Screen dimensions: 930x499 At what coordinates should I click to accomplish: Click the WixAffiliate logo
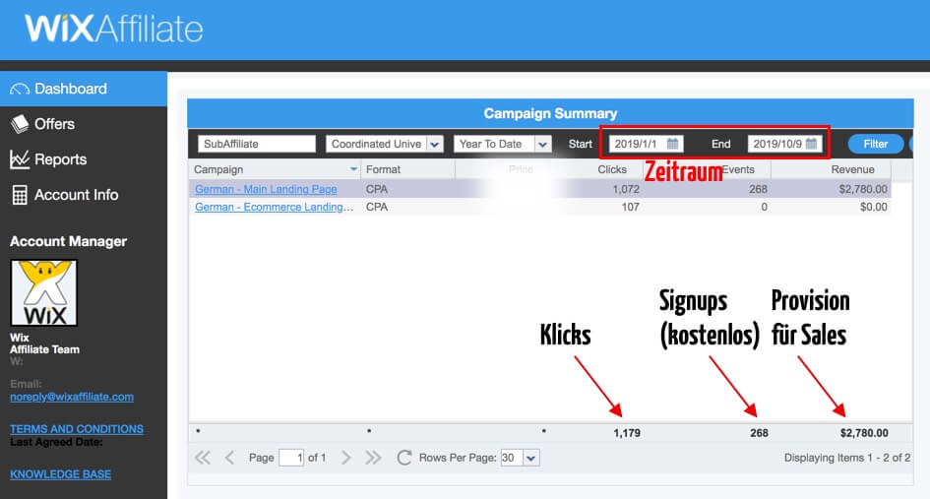click(114, 29)
